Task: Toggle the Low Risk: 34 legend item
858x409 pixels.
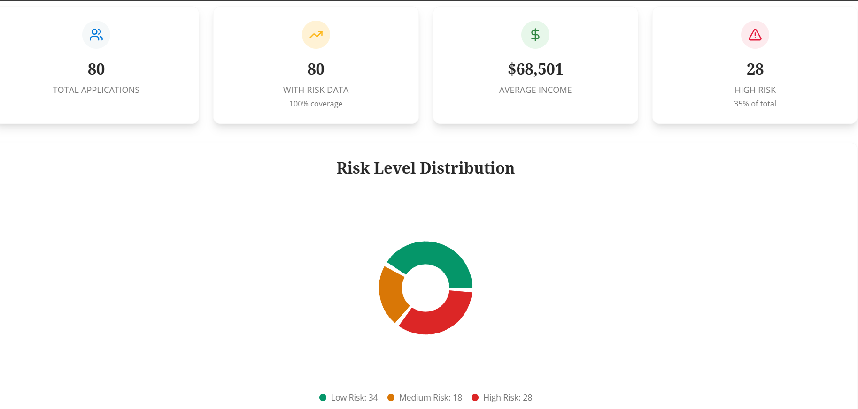Action: pyautogui.click(x=348, y=398)
